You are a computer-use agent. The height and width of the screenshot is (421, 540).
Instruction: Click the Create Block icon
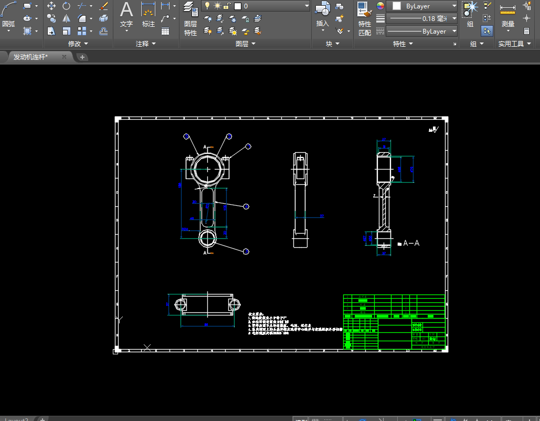pyautogui.click(x=340, y=6)
